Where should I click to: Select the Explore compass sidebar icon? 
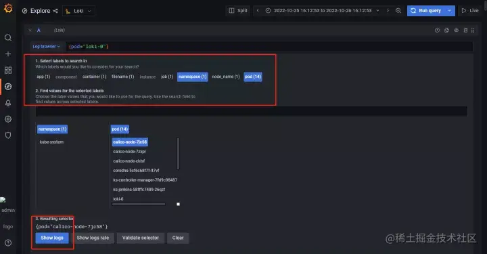(x=8, y=87)
